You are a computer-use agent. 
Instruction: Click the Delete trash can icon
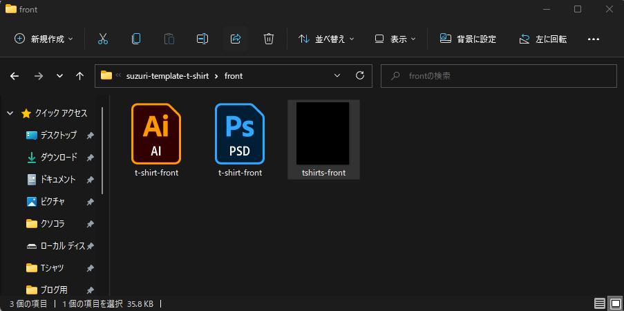coord(269,39)
